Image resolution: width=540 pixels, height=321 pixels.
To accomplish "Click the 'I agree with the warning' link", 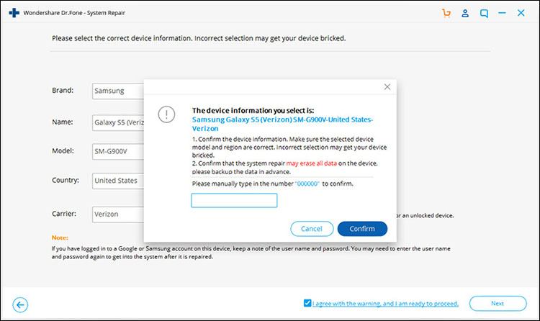I will click(x=385, y=304).
